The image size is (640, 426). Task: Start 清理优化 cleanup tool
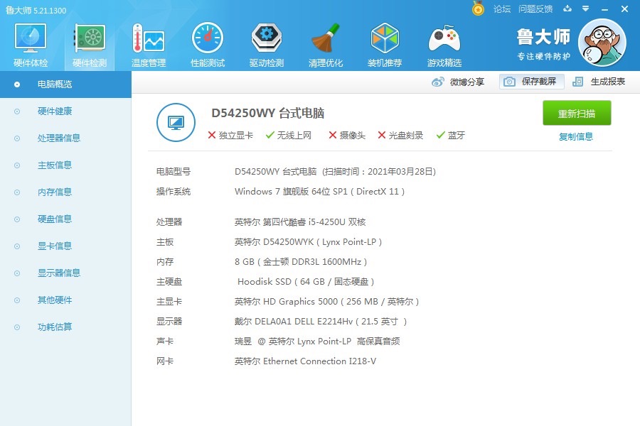[x=325, y=43]
